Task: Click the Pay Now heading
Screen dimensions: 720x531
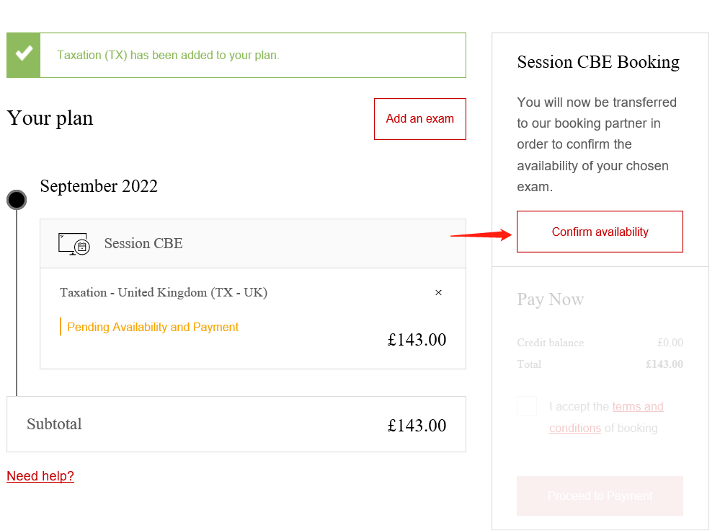Action: 551,299
